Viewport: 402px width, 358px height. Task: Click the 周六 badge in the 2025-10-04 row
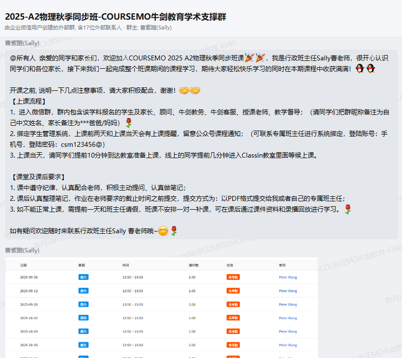[84, 331]
